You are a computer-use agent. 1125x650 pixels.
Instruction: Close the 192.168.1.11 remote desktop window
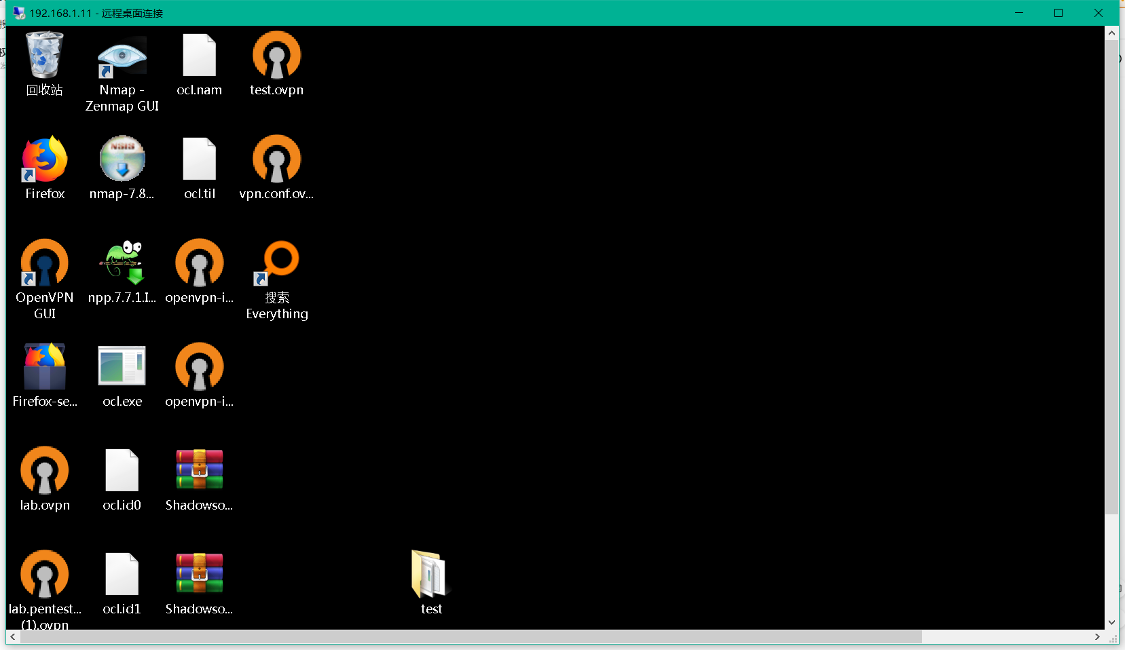[1099, 13]
